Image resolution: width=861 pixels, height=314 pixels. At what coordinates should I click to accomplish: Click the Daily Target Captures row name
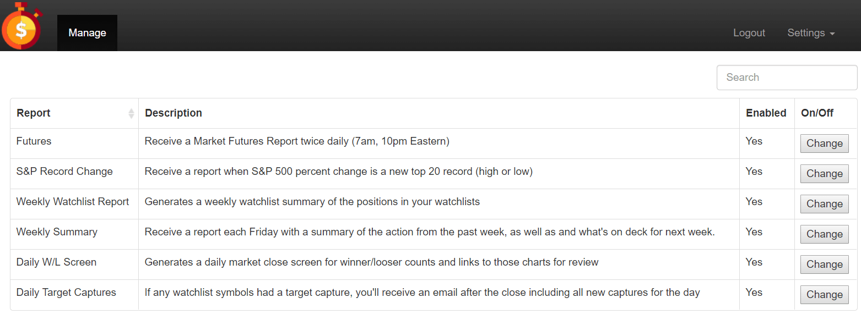pyautogui.click(x=66, y=293)
